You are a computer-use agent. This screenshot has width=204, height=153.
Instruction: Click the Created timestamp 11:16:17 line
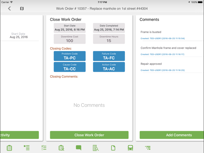coord(162,54)
